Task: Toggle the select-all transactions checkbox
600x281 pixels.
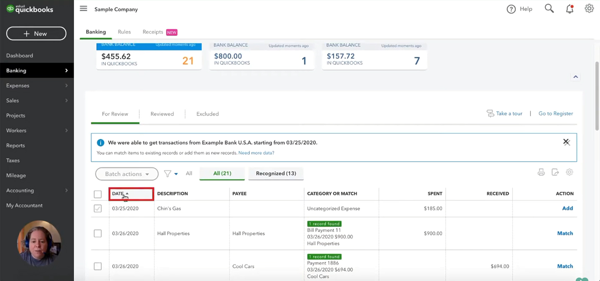Action: 97,194
